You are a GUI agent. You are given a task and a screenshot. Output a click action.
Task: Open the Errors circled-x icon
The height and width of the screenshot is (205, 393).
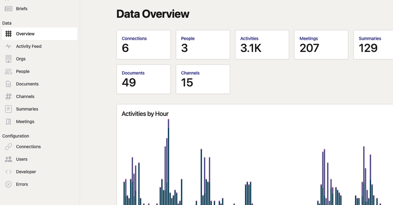click(8, 184)
